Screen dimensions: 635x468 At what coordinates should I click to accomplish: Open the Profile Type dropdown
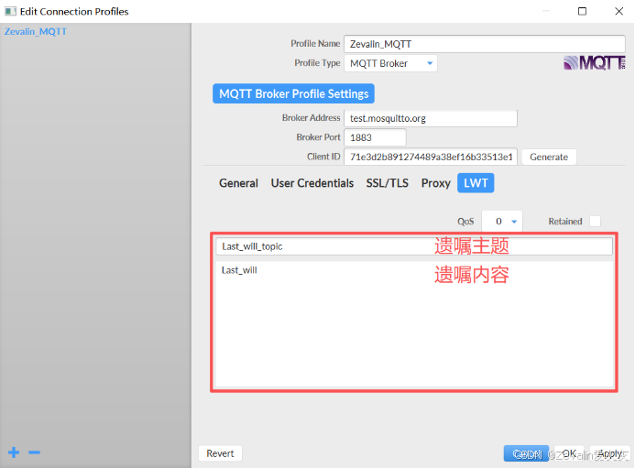pos(390,63)
